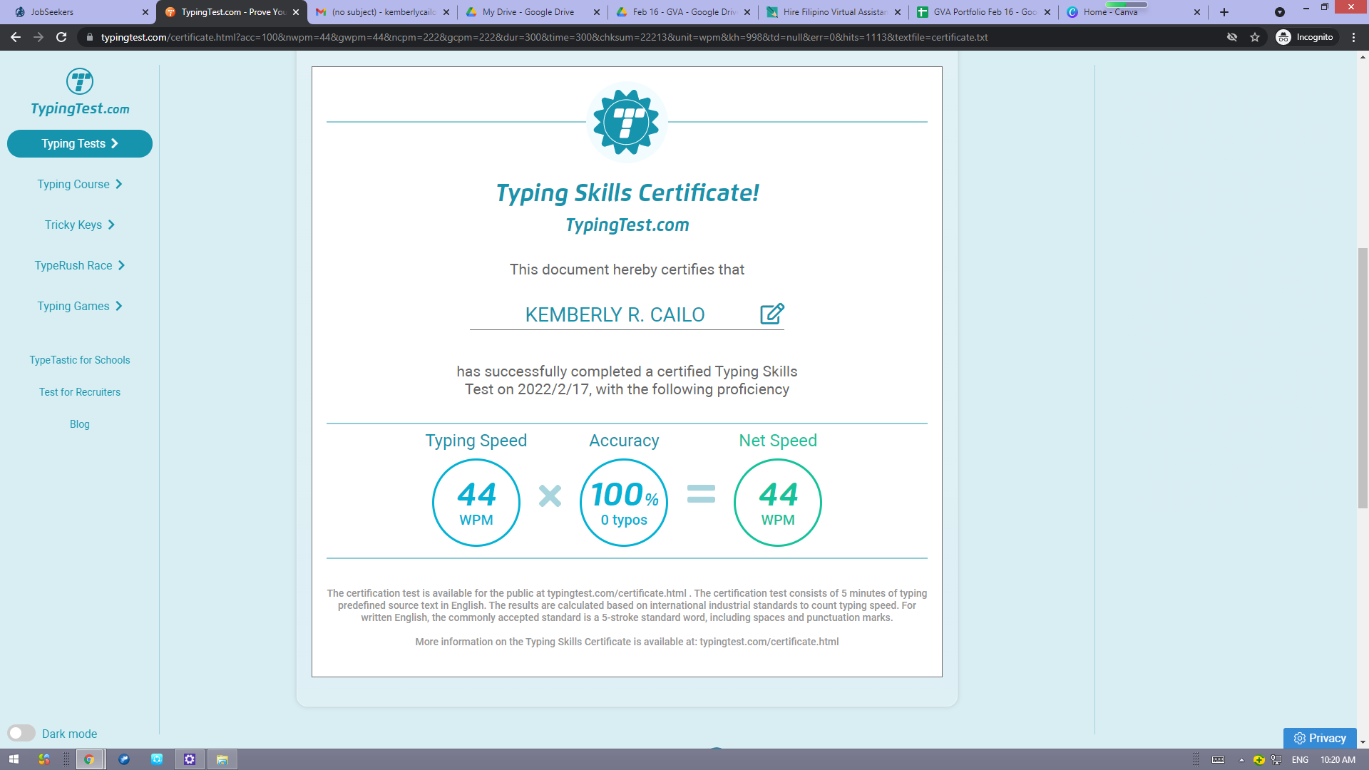1369x770 pixels.
Task: Open Chrome from the Windows taskbar
Action: (x=89, y=759)
